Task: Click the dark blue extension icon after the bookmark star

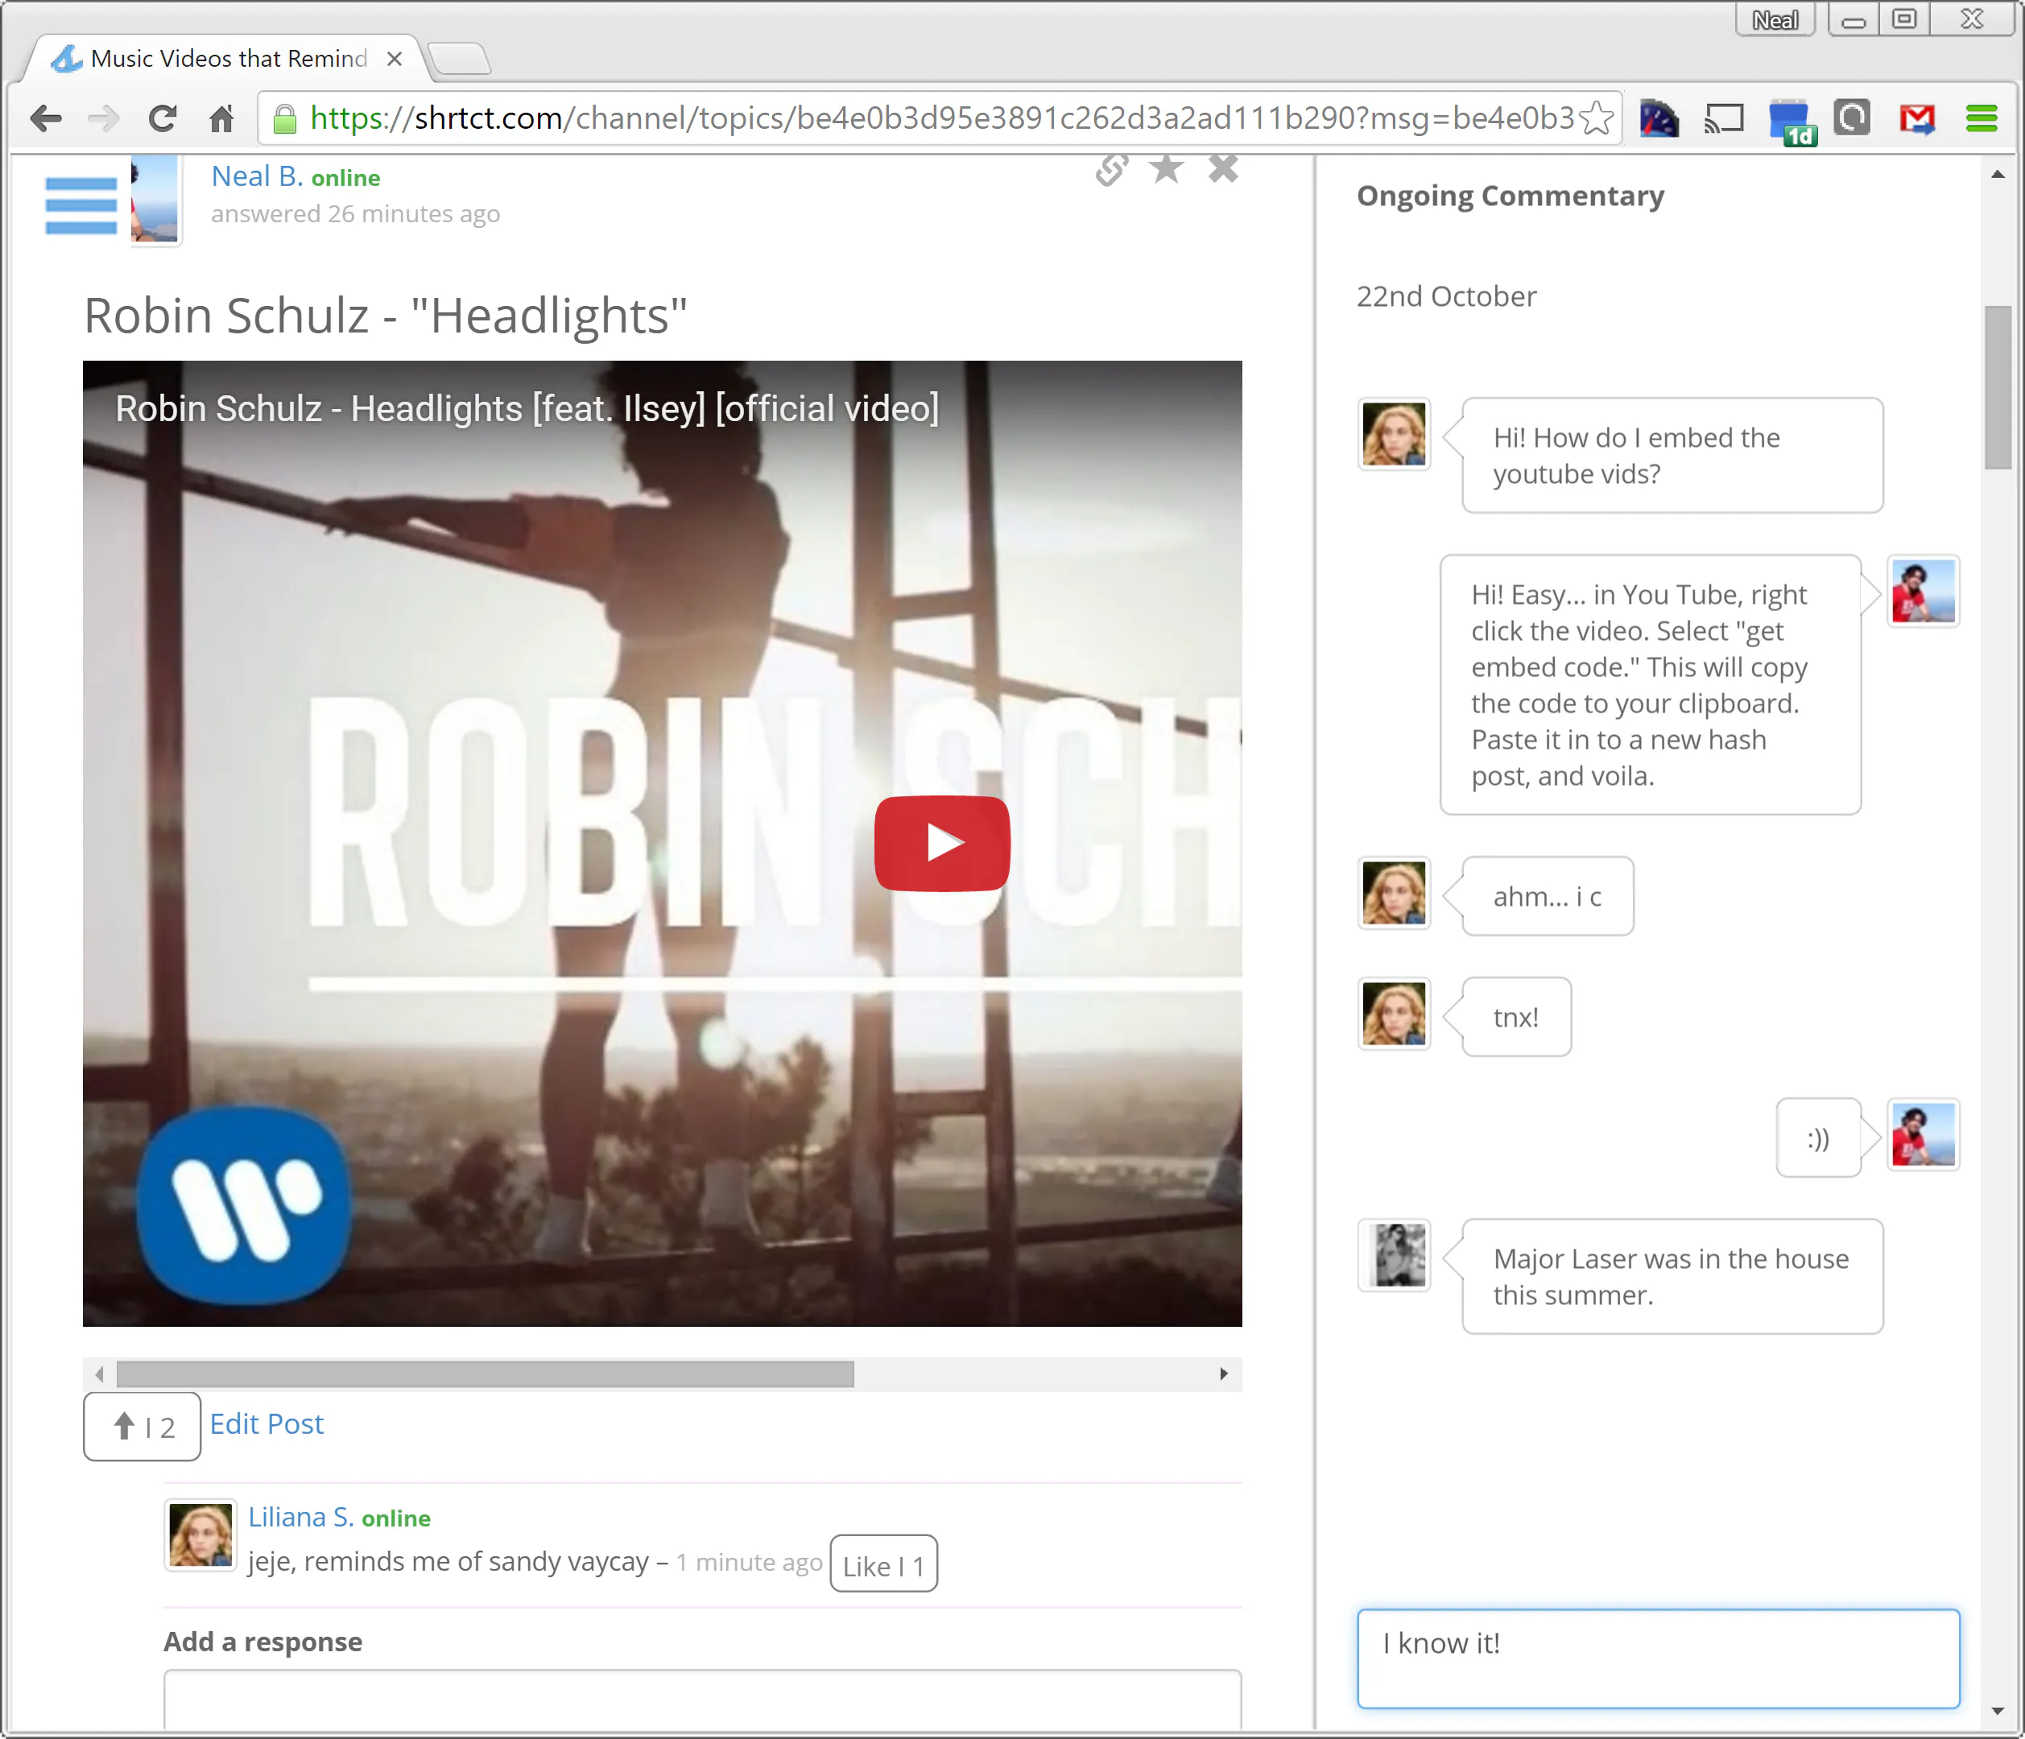Action: point(1659,118)
